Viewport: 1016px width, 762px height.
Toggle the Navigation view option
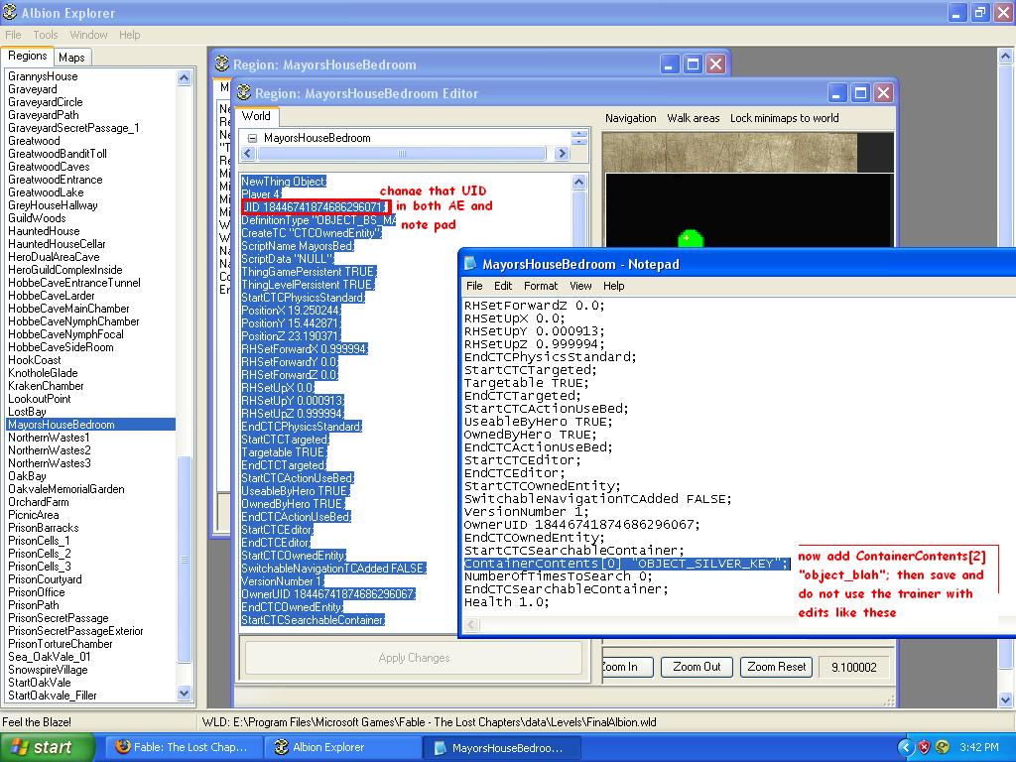coord(630,118)
